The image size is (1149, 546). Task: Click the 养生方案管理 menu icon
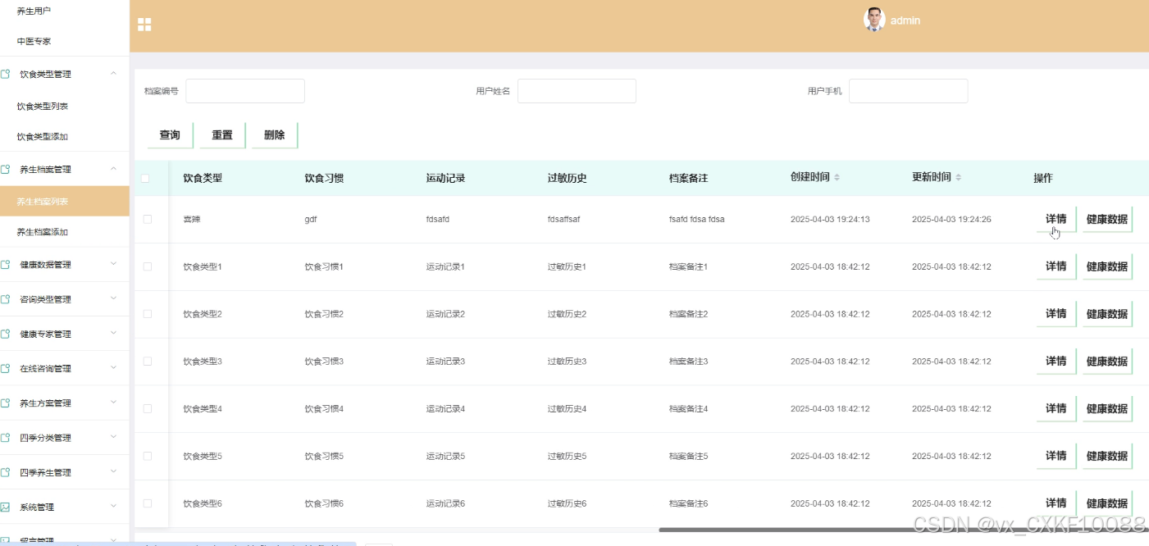coord(5,403)
